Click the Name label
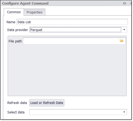The image size is (133, 121). pyautogui.click(x=11, y=22)
